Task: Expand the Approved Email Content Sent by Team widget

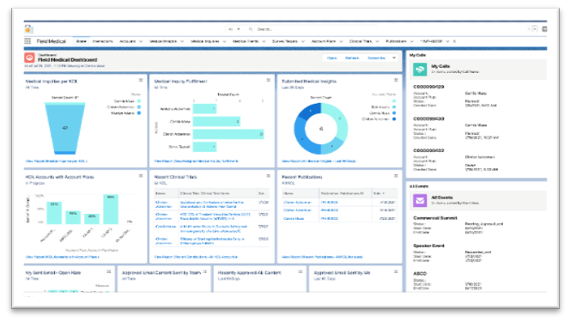Action: 205,271
